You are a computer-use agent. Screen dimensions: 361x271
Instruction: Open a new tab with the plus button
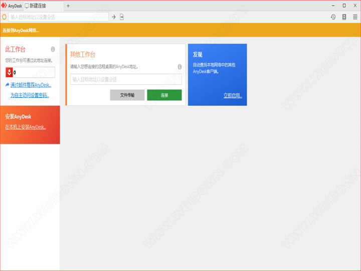click(68, 6)
